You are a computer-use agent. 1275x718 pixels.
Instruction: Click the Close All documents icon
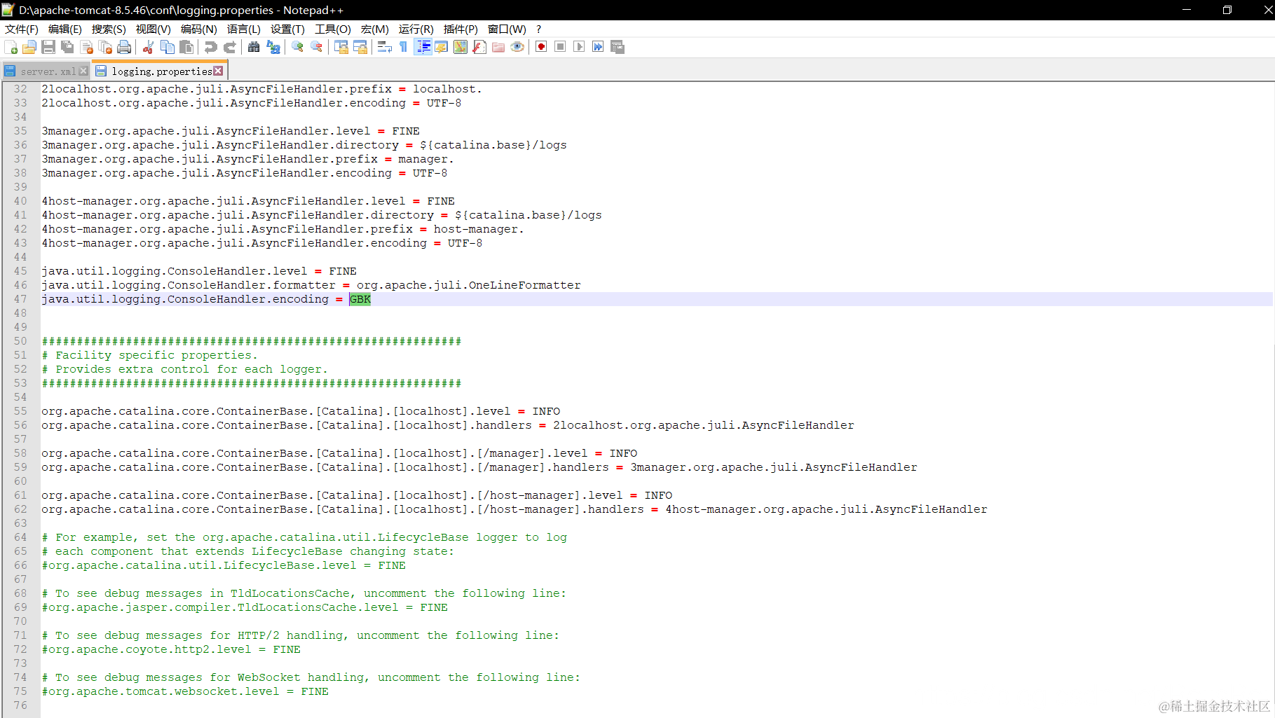coord(106,47)
